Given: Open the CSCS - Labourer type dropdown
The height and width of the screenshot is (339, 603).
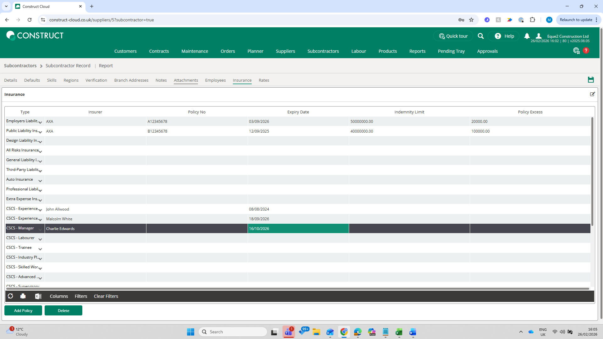Looking at the screenshot, I should [40, 239].
